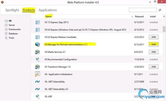The width and height of the screenshot is (166, 101).
Task: Focus the search input field
Action: point(143,10)
